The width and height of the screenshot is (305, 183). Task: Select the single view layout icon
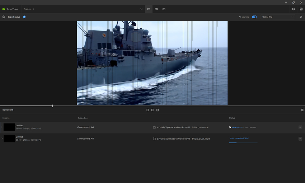tap(149, 9)
